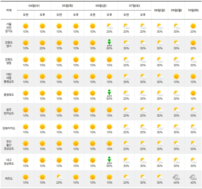Click the 강원도 영서 region label

click(9, 44)
